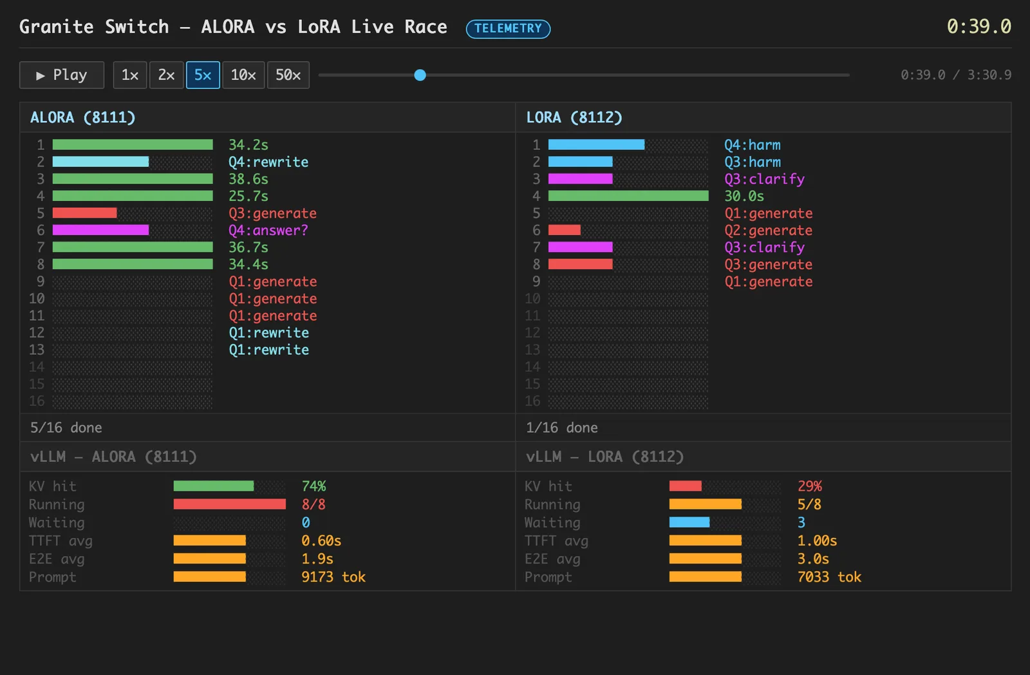Click LORA row 8 Q3:generate label
Viewport: 1030px width, 675px height.
(x=769, y=264)
